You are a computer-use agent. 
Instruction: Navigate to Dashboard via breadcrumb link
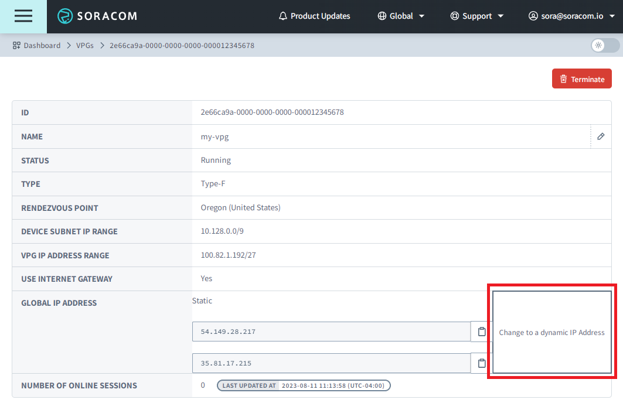pyautogui.click(x=41, y=45)
